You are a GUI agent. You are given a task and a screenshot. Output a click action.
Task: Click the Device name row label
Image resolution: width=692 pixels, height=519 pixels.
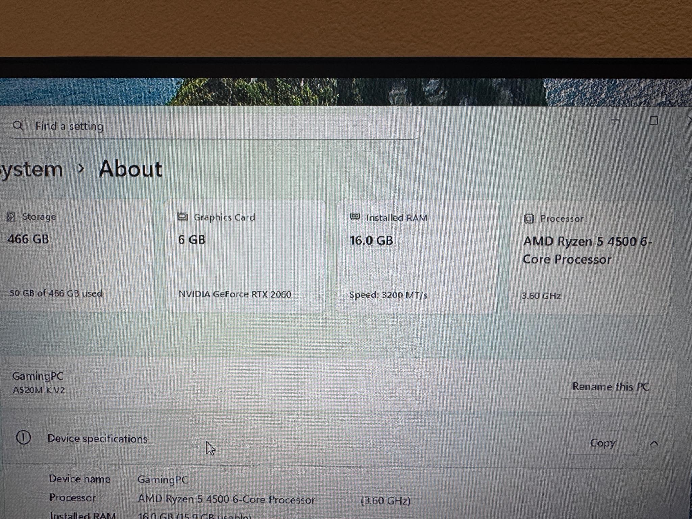80,479
